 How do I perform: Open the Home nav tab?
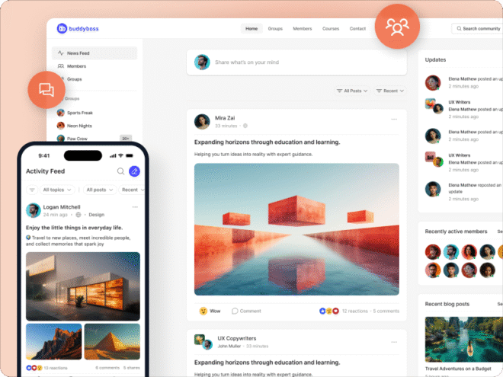pos(251,28)
